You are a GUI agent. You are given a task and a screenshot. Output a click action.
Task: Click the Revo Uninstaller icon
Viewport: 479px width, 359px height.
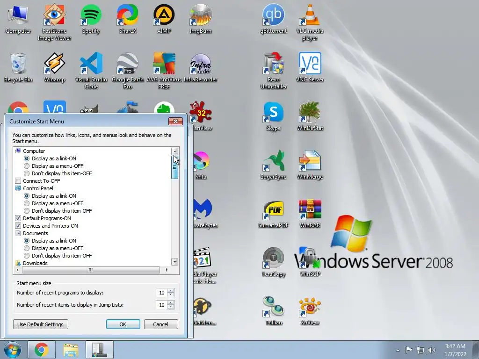pos(273,71)
